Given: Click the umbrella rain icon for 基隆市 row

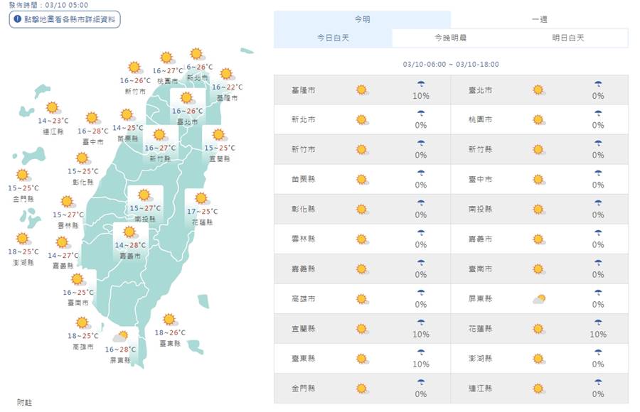Looking at the screenshot, I should coord(421,85).
